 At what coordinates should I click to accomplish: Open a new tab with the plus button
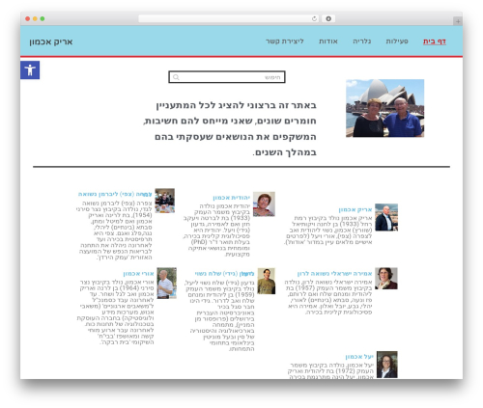click(x=458, y=21)
